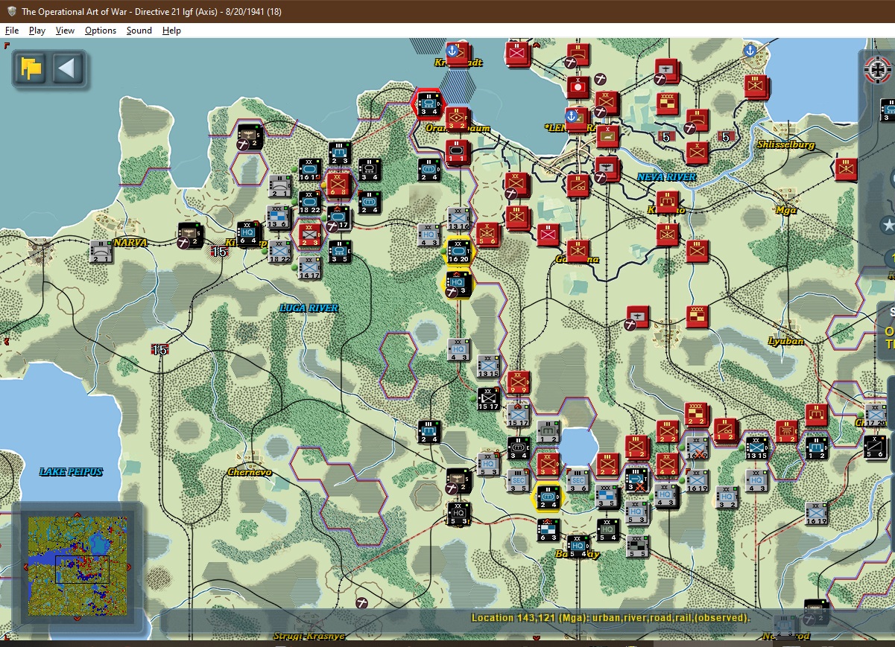Open the File menu

12,31
